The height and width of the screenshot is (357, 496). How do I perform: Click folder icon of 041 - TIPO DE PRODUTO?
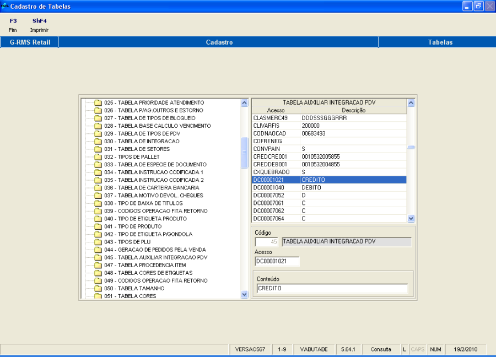[98, 226]
